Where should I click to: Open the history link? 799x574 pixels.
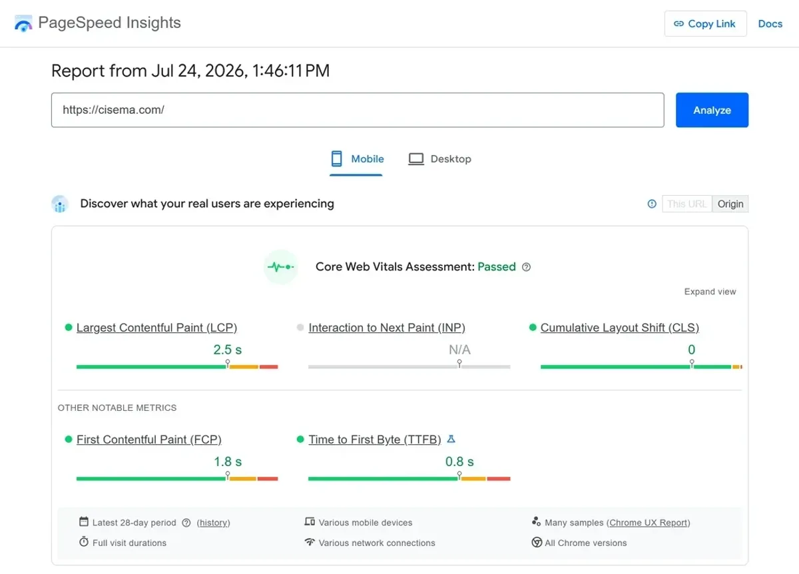pos(214,523)
